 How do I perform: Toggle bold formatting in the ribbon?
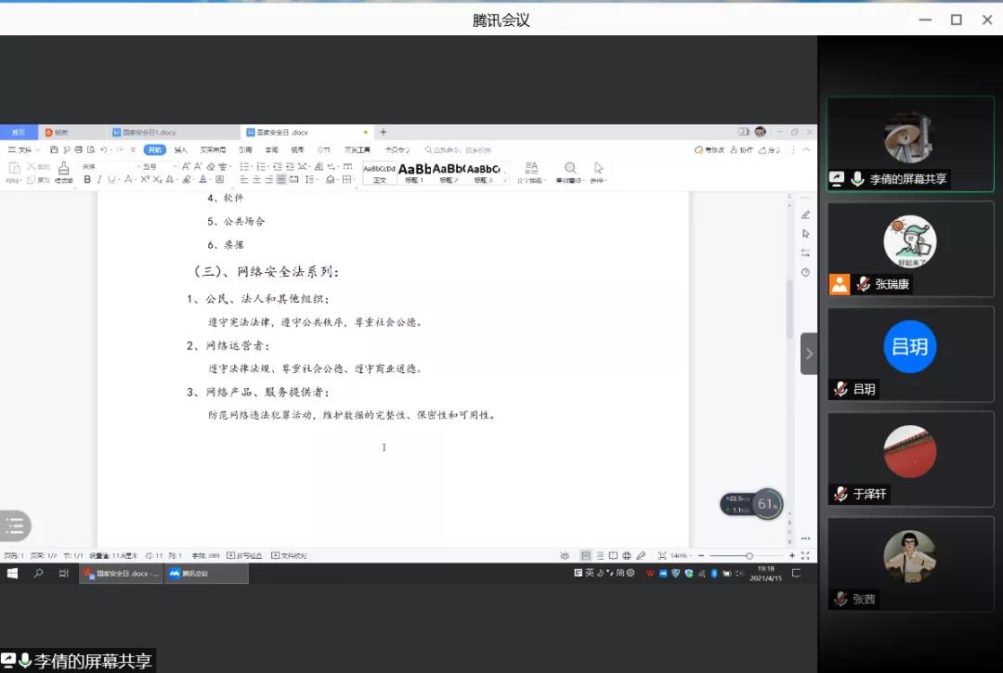(87, 180)
